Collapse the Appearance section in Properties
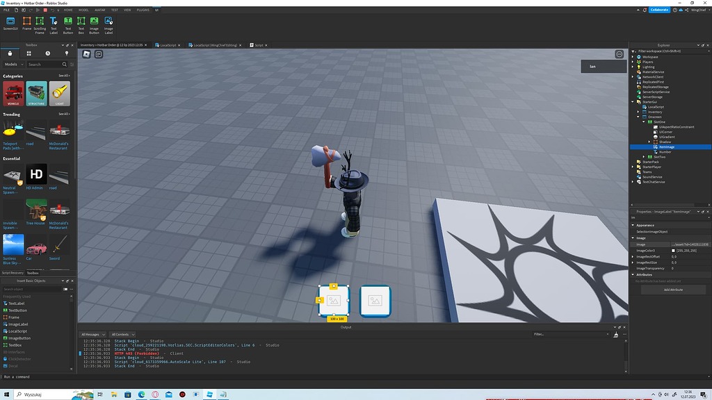Image resolution: width=712 pixels, height=400 pixels. pyautogui.click(x=633, y=226)
